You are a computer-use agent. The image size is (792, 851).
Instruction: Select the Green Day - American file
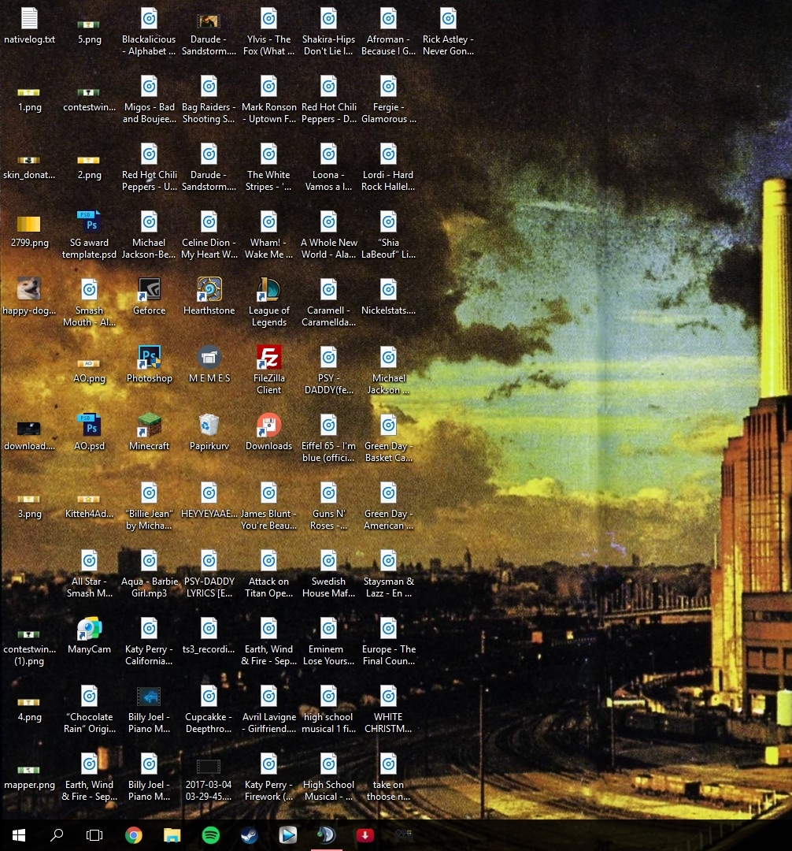(388, 505)
